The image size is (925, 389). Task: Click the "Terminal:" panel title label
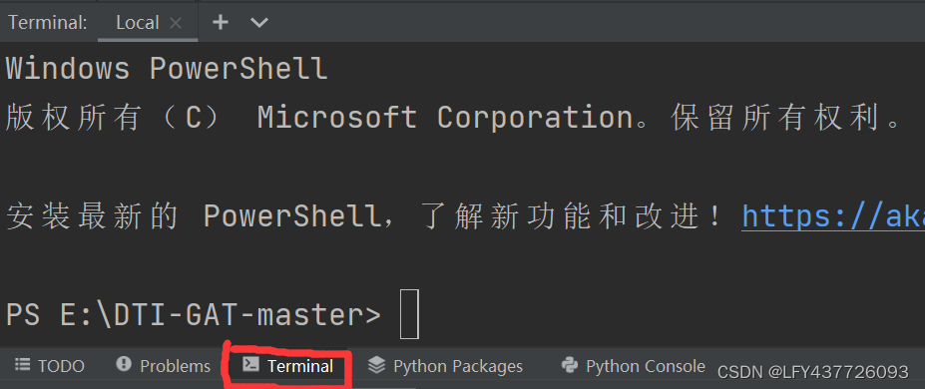click(x=48, y=22)
